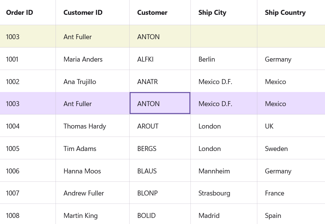Click the Customer column header

click(152, 13)
